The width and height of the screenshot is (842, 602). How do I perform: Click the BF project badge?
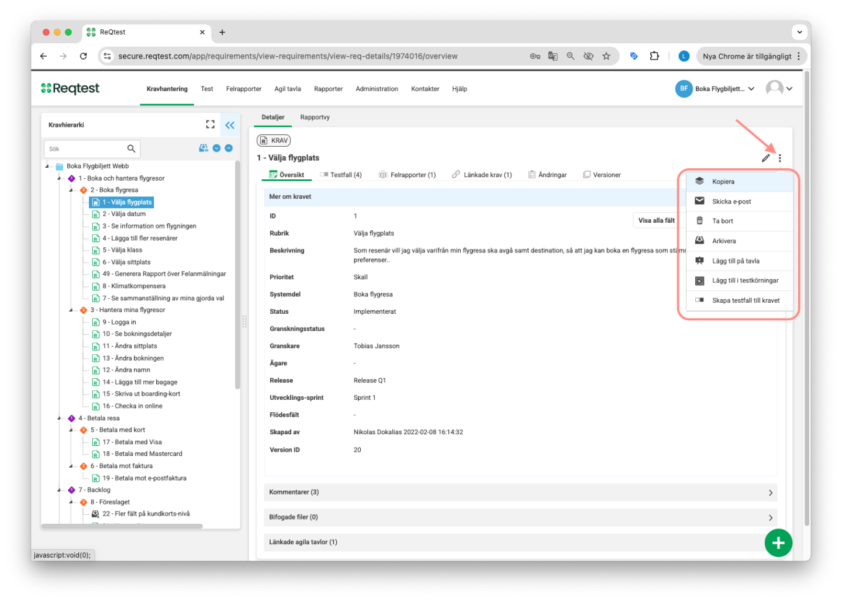684,89
